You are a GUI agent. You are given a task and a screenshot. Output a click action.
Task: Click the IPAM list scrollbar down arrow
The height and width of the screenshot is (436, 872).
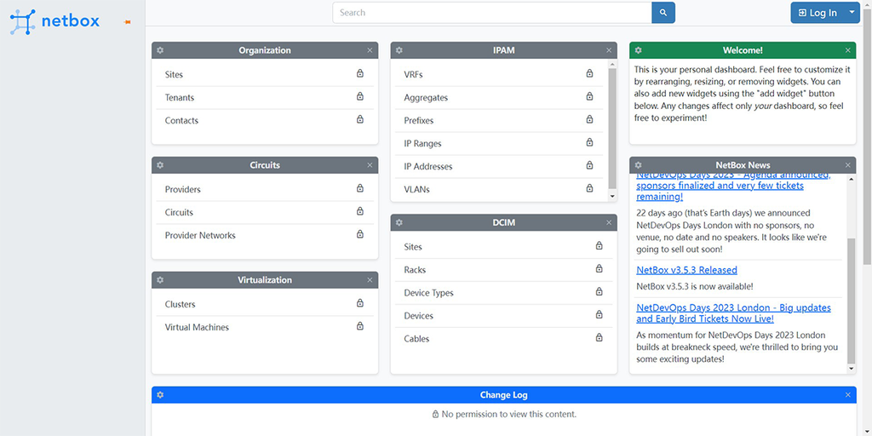[x=612, y=196]
